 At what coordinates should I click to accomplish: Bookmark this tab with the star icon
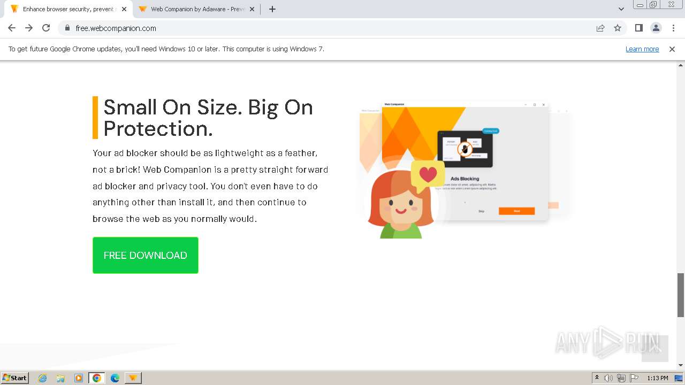[x=618, y=28]
